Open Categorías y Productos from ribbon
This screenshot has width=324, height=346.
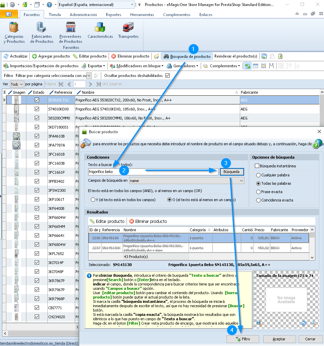(14, 33)
